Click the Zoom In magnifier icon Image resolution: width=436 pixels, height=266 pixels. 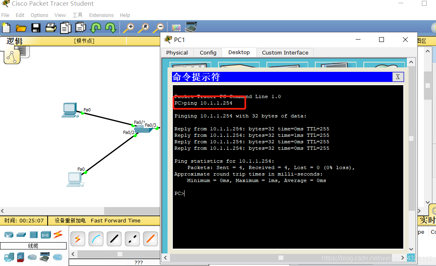click(129, 28)
